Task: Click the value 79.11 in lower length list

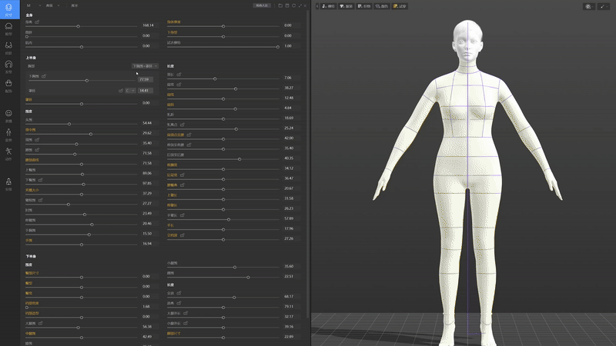Action: point(289,306)
